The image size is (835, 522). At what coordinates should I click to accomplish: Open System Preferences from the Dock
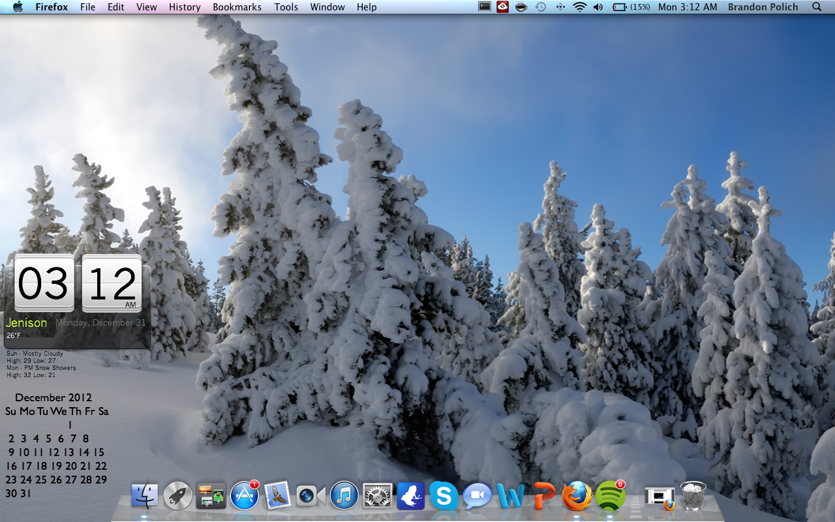pos(378,496)
